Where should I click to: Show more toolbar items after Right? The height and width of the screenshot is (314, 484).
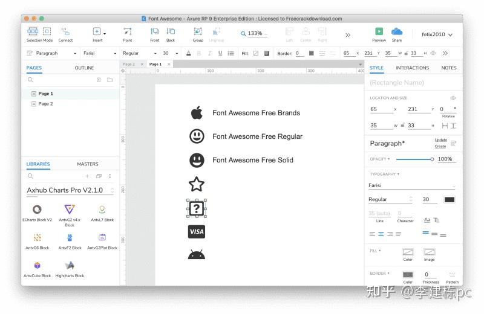click(x=348, y=35)
